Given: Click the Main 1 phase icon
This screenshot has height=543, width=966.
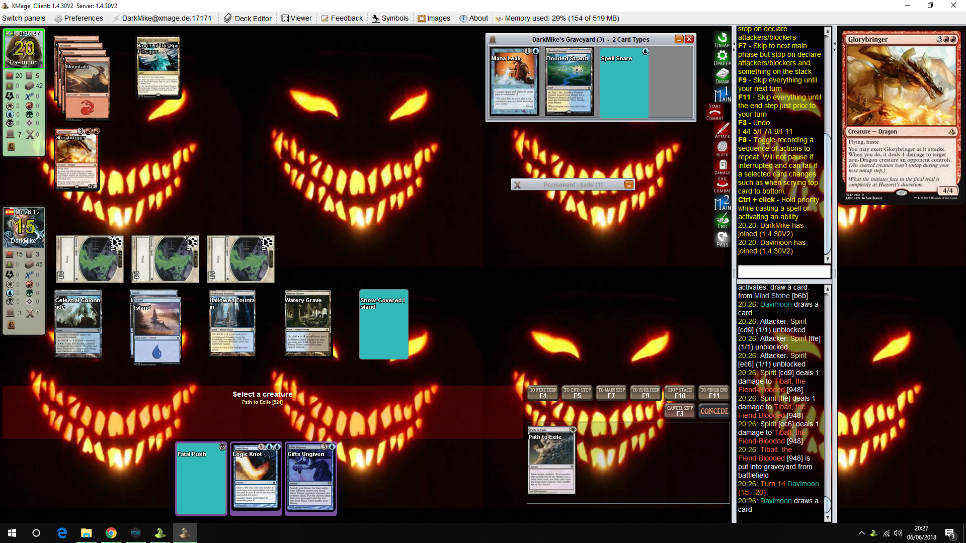Looking at the screenshot, I should [x=722, y=94].
